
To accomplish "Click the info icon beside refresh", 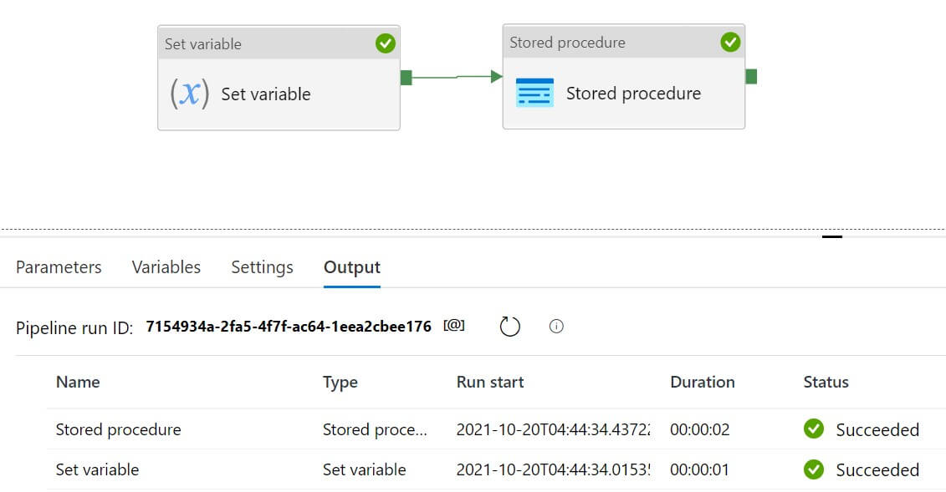I will click(556, 327).
